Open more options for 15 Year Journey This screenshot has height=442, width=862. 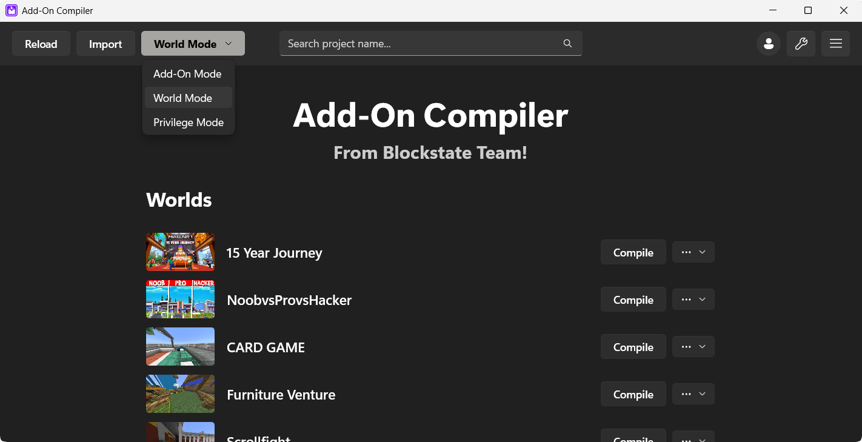[693, 252]
